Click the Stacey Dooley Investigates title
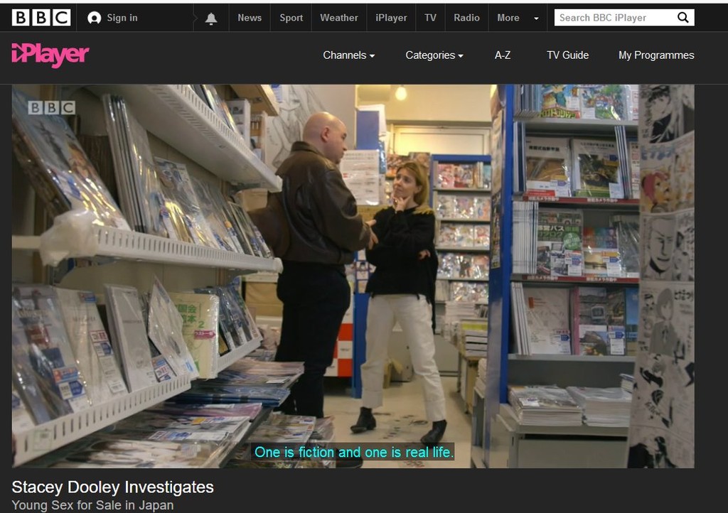This screenshot has width=728, height=513. click(112, 487)
